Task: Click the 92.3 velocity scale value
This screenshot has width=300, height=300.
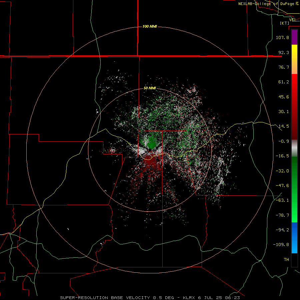Action: (284, 52)
